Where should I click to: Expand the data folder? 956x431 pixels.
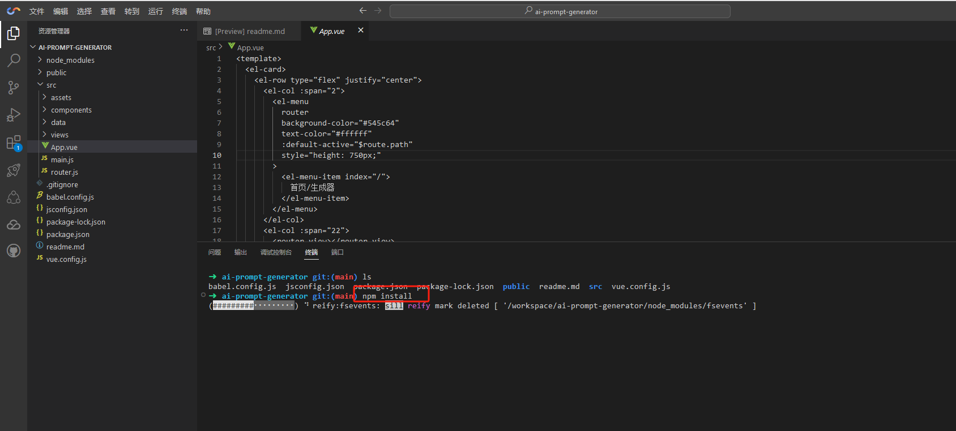tap(112, 122)
